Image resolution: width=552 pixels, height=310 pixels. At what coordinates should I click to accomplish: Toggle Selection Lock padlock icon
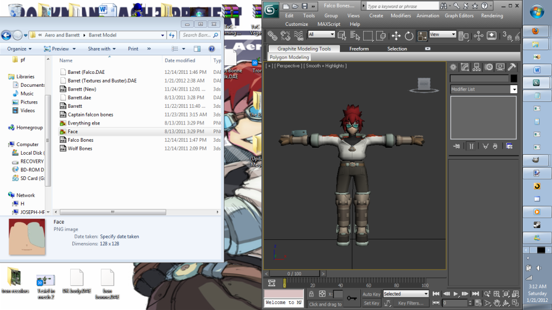pyautogui.click(x=311, y=294)
